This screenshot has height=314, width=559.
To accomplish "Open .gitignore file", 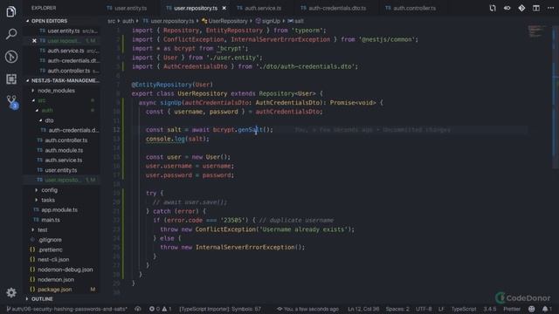I will [x=50, y=240].
